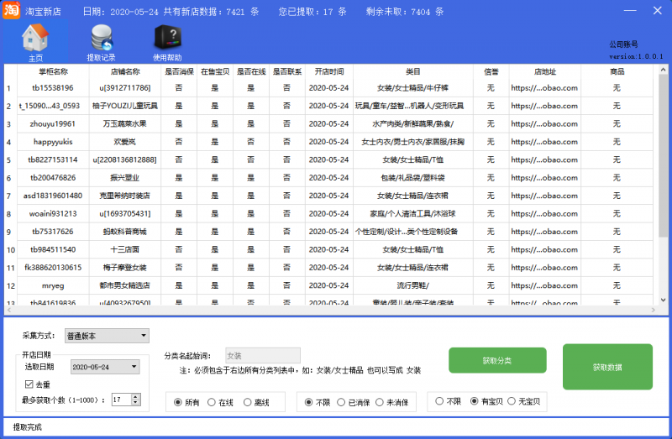Click the 分类名起始词 input field

click(262, 355)
